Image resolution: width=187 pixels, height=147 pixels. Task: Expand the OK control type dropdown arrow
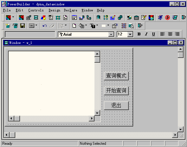36,25
